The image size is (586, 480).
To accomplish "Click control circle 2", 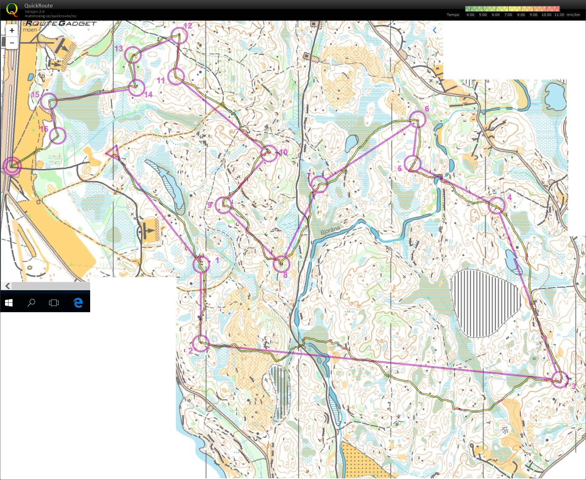I will tap(201, 343).
